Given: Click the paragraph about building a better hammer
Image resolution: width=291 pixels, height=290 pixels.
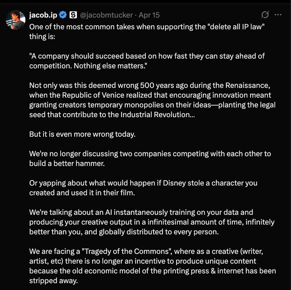Looking at the screenshot, I should [150, 159].
